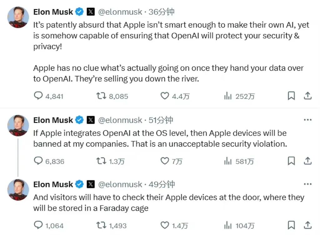The image size is (320, 235).
Task: Repost the tweet with 8,085 reposts
Action: (101, 96)
